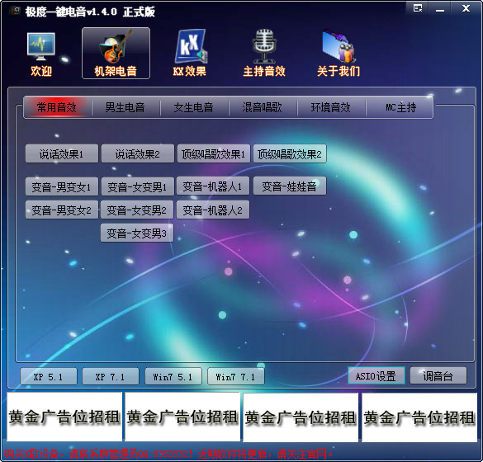Click the app logo in title bar
Image resolution: width=483 pixels, height=462 pixels.
[15, 11]
